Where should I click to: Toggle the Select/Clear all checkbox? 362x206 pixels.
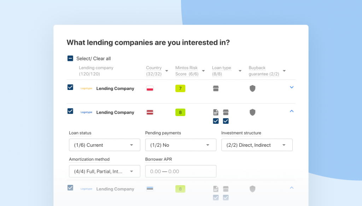(x=70, y=58)
